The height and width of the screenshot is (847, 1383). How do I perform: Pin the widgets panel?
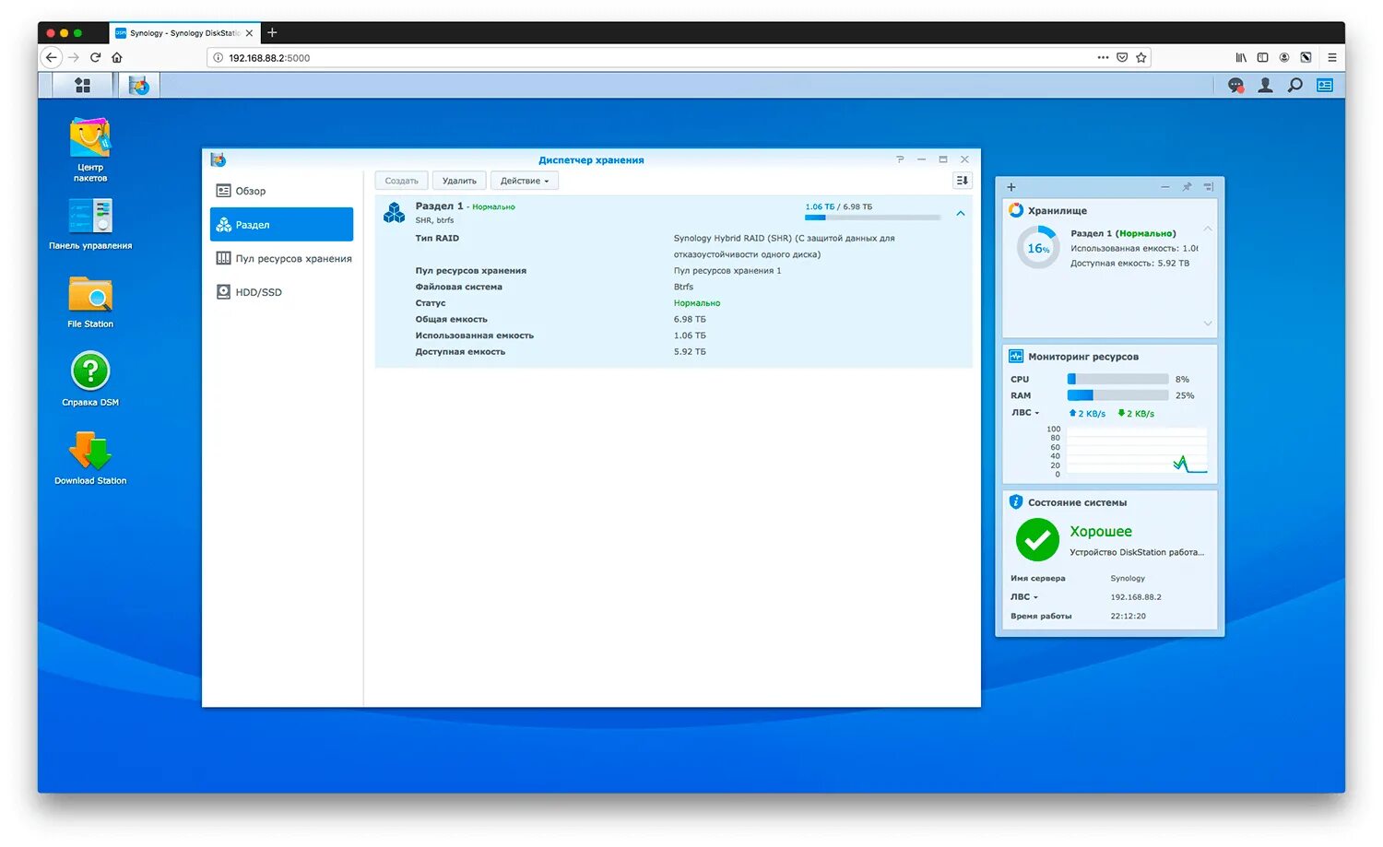(1187, 187)
